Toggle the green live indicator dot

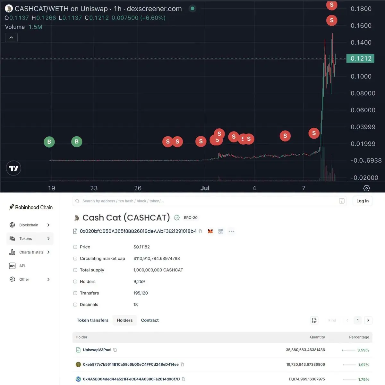click(x=193, y=9)
